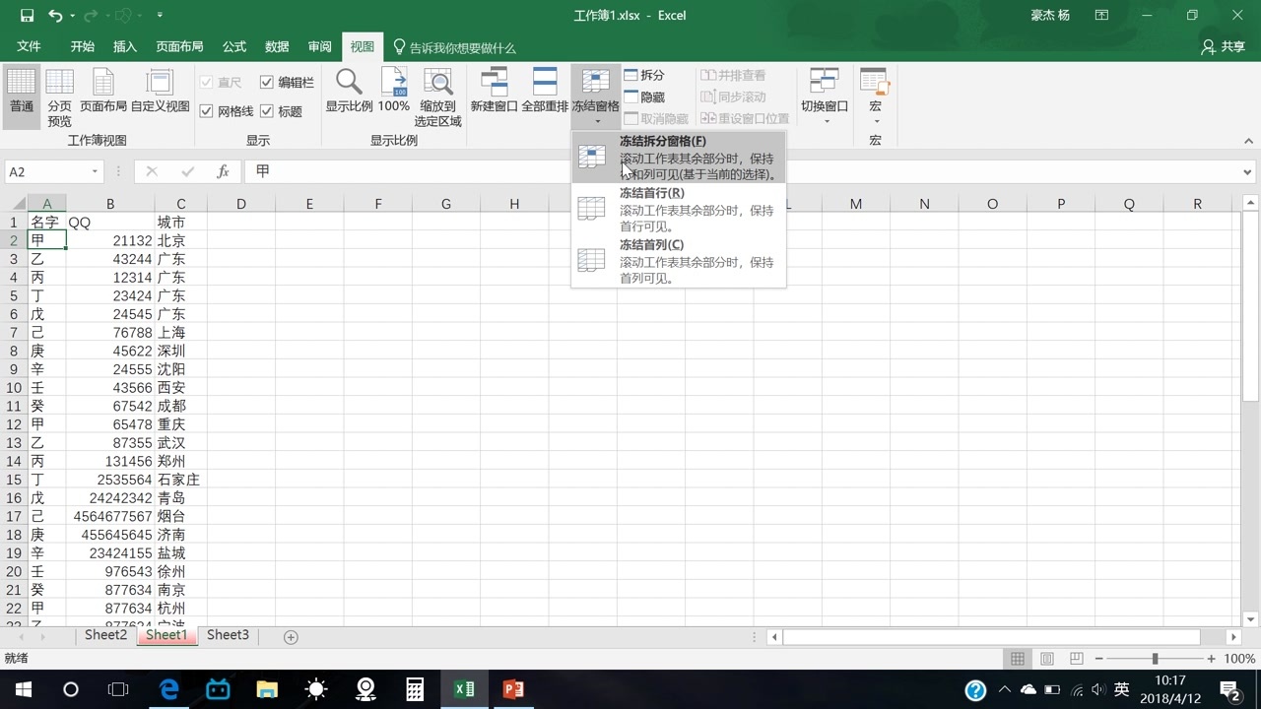Click horizontal scrollbar right arrow
1261x709 pixels.
1233,637
